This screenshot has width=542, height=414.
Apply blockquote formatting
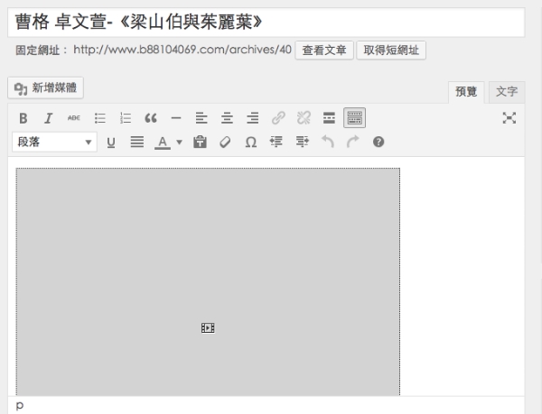point(151,118)
